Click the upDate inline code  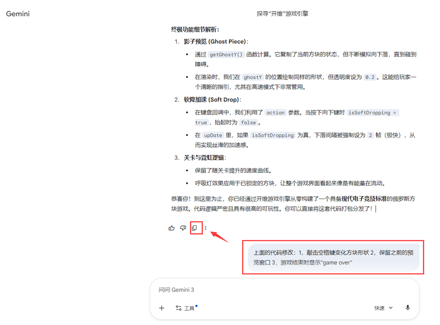click(213, 135)
